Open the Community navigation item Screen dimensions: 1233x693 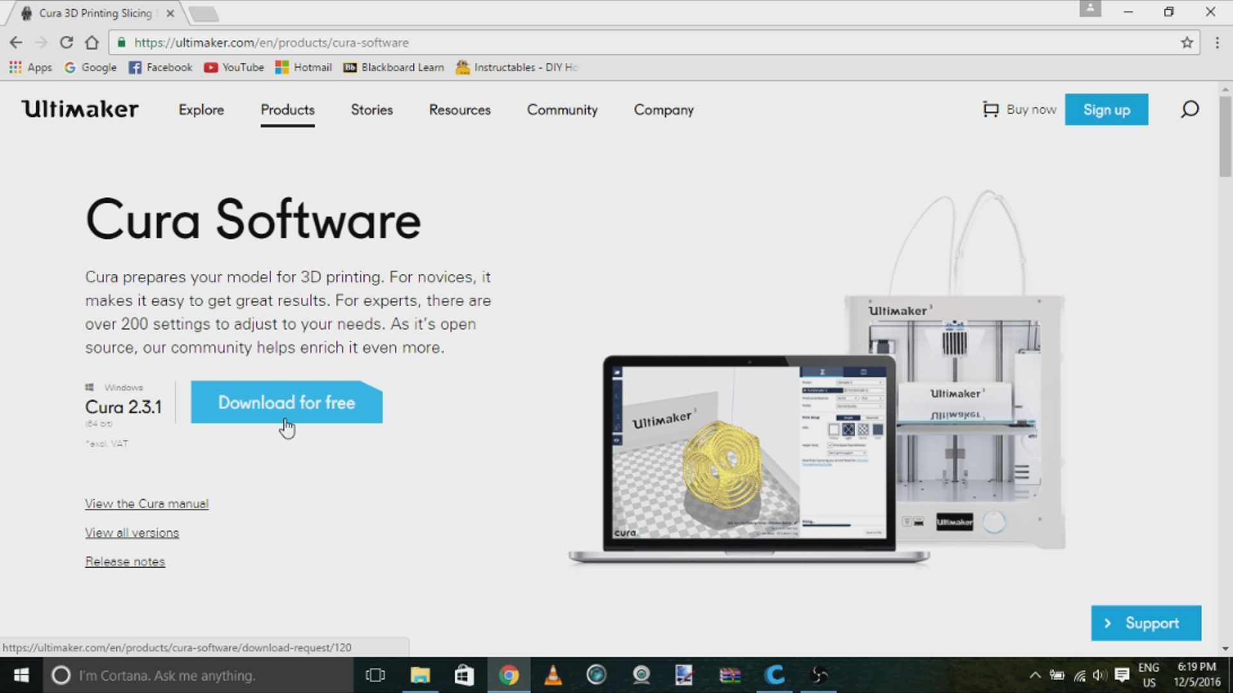(562, 110)
